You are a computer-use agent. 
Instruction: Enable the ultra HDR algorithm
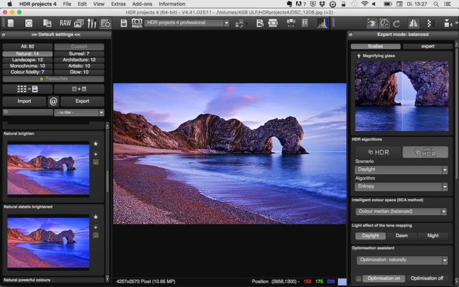click(x=425, y=152)
